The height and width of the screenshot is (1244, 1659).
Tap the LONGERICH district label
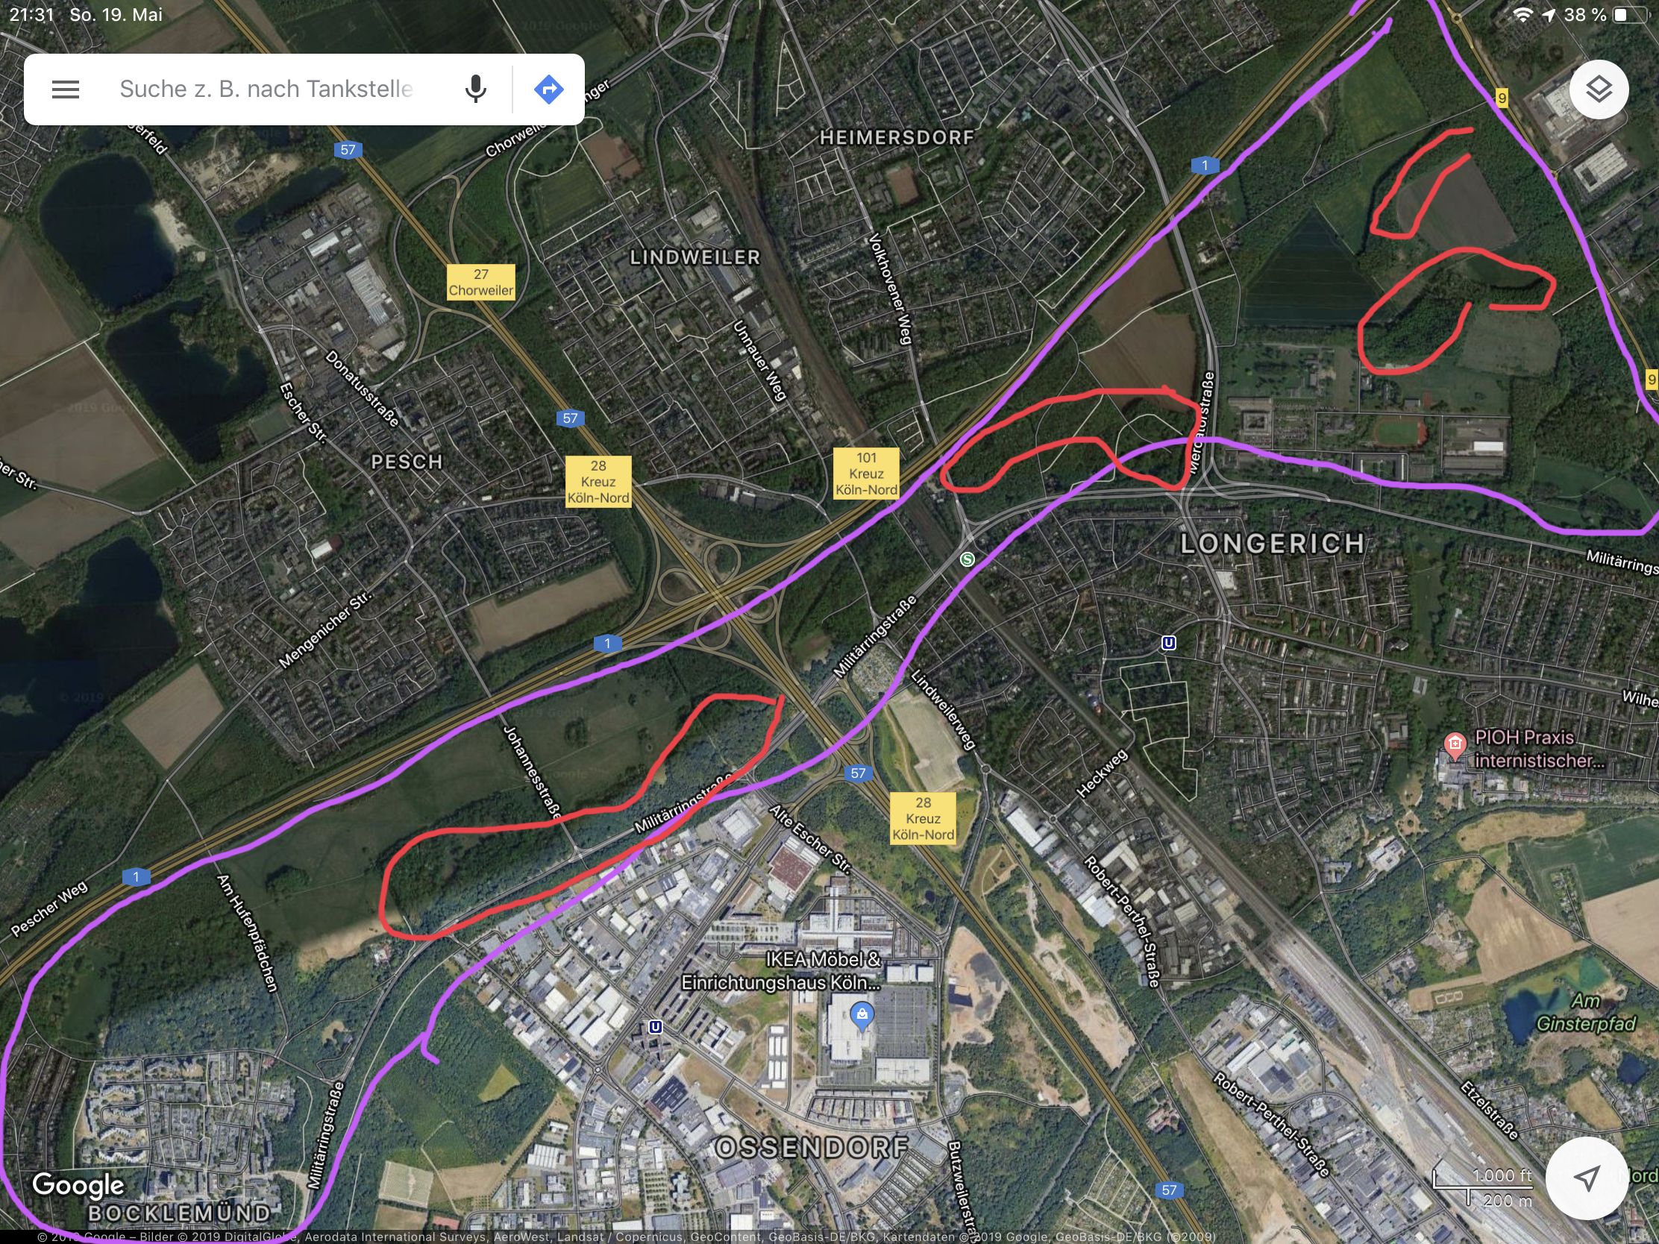[1272, 544]
